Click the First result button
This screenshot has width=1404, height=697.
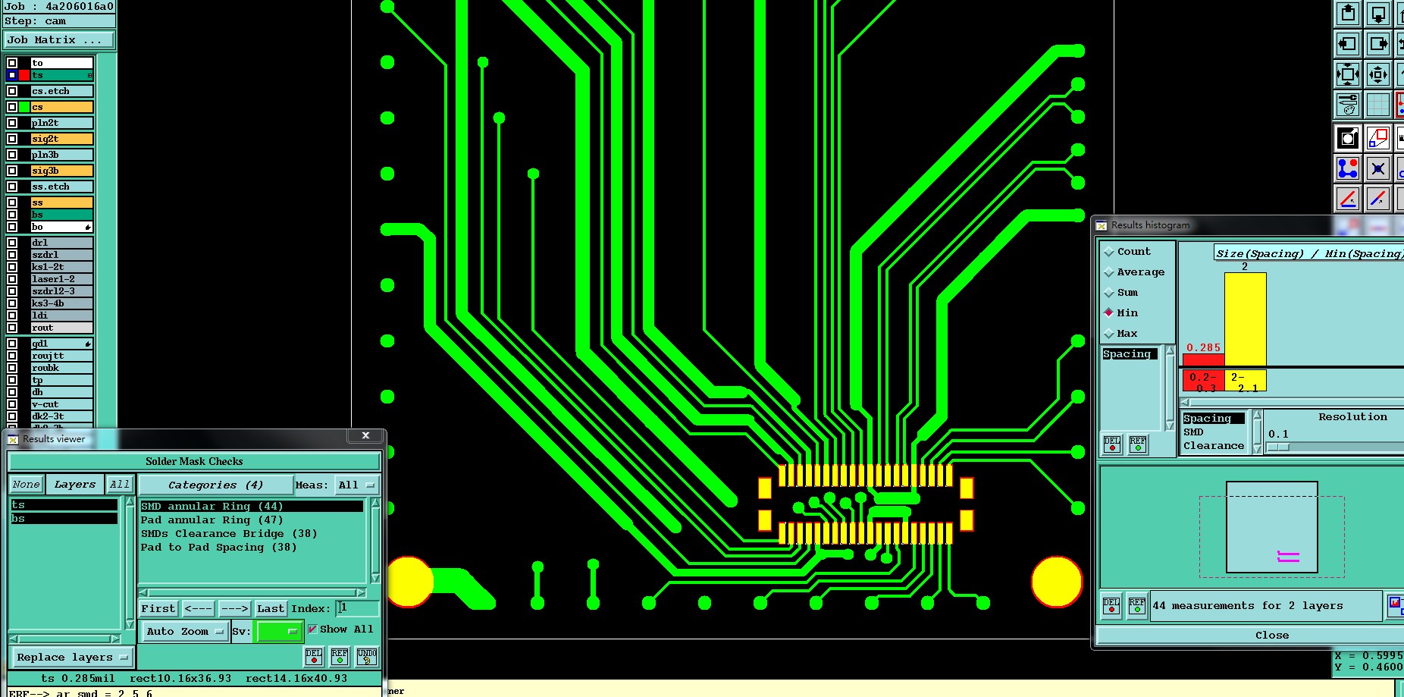(158, 609)
